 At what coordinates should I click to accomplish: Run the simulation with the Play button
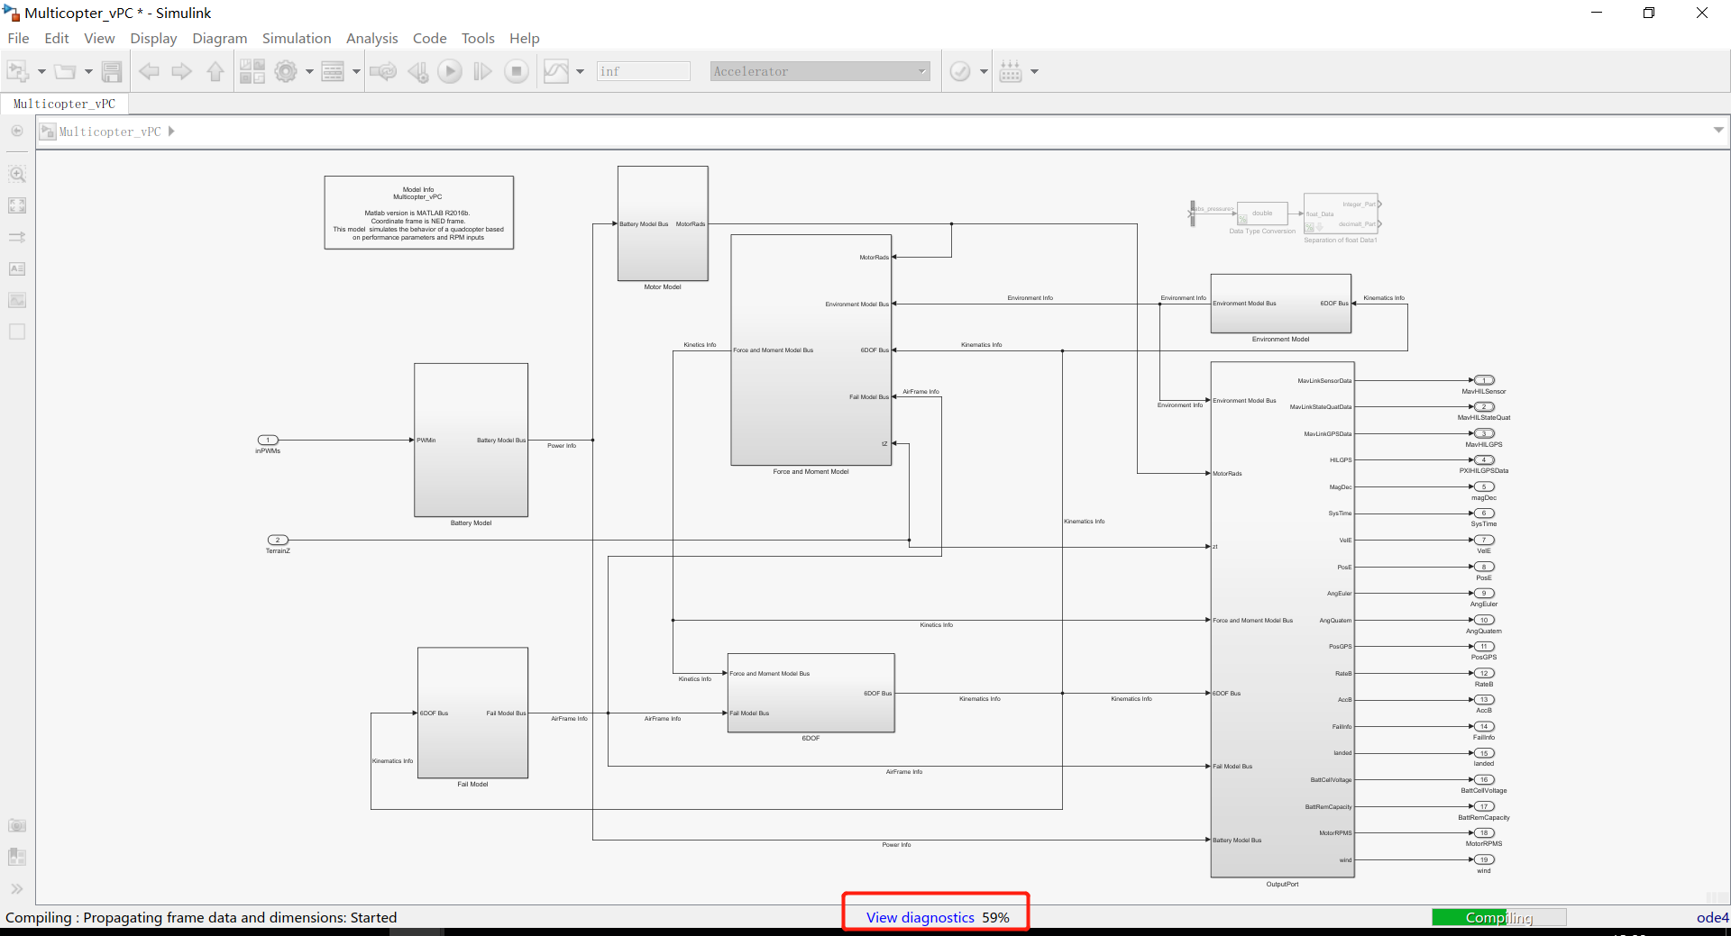(450, 71)
